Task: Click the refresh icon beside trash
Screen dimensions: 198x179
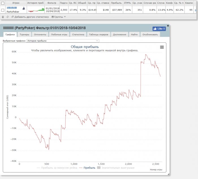Action: pyautogui.click(x=7, y=17)
